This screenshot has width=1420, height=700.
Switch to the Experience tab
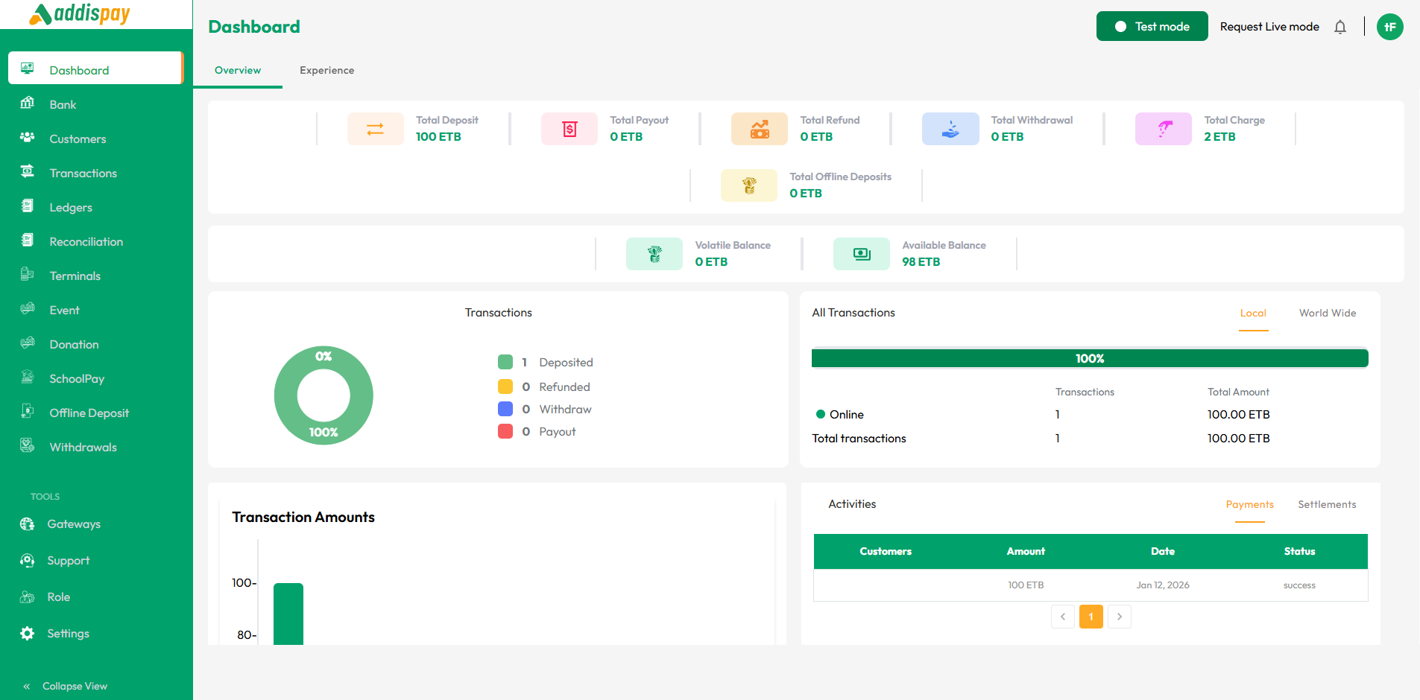coord(327,70)
